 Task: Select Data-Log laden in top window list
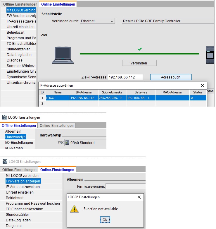pos(19,55)
